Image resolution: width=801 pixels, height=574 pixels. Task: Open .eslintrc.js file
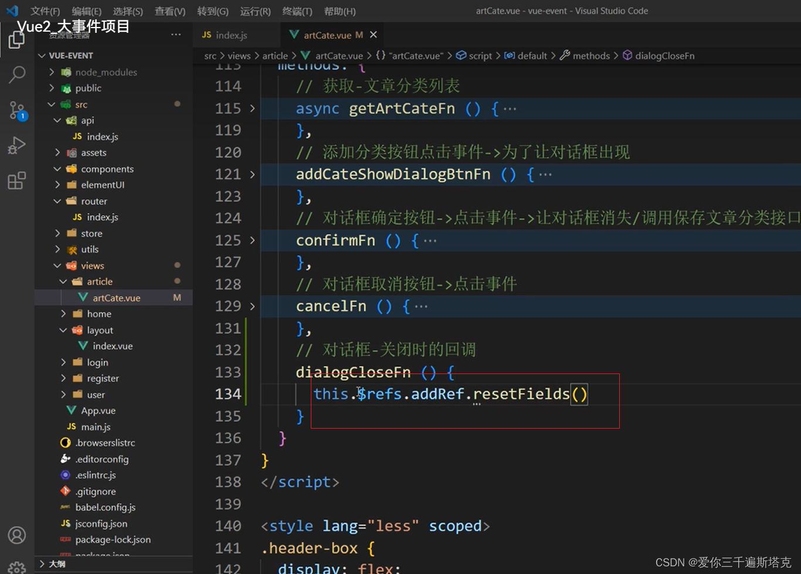(114, 475)
